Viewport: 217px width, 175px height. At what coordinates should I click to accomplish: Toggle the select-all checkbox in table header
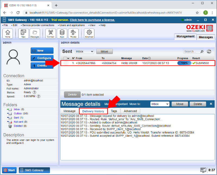[x=65, y=58]
